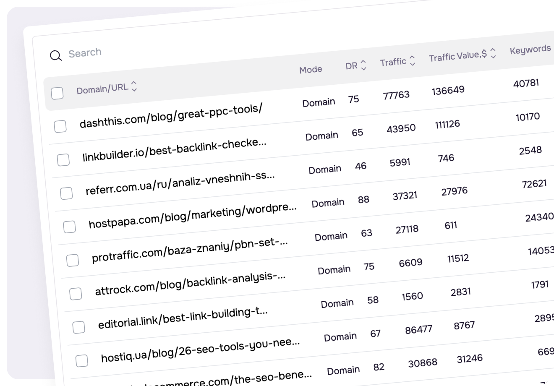Mark the protraffic.com row checkbox
The image size is (554, 386).
click(73, 261)
